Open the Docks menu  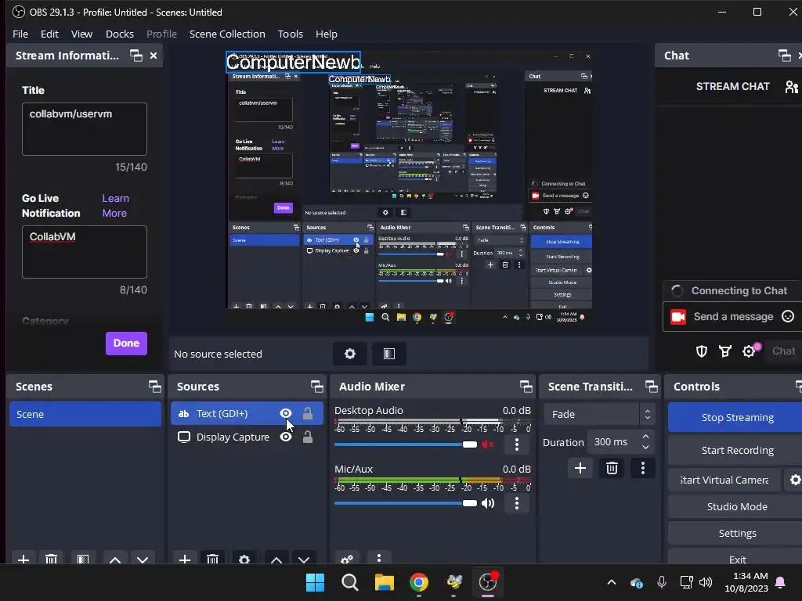pyautogui.click(x=120, y=34)
